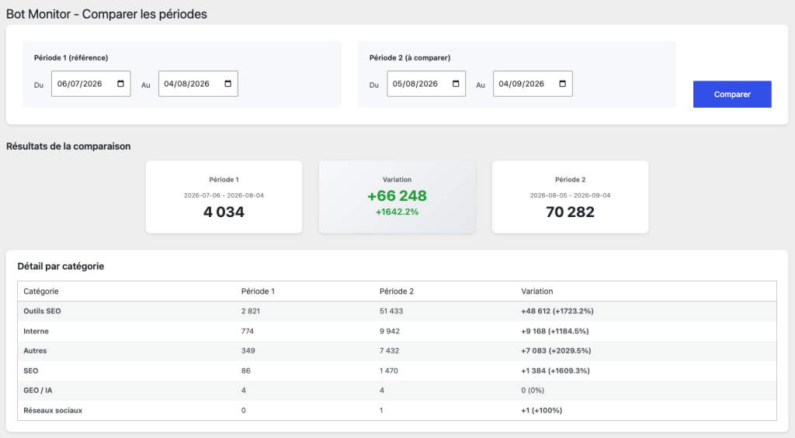The image size is (795, 438).
Task: Click the Comparer button
Action: coord(732,94)
